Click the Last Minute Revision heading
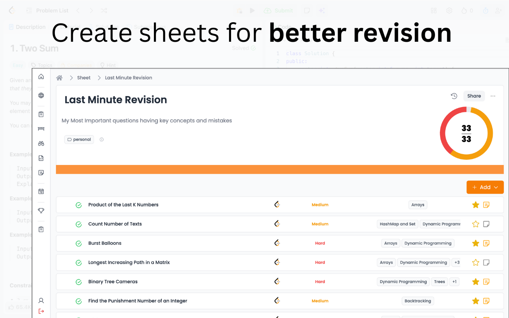The image size is (509, 318). click(116, 100)
